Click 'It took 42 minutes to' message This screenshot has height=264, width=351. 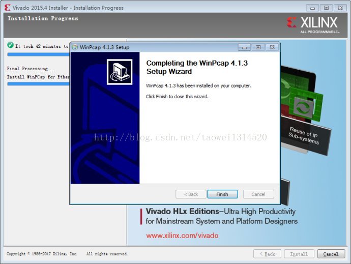(42, 46)
